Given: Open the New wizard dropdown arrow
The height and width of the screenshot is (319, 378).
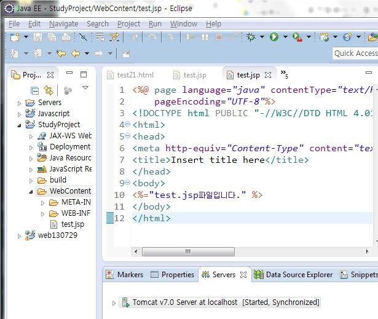Looking at the screenshot, I should 26,37.
